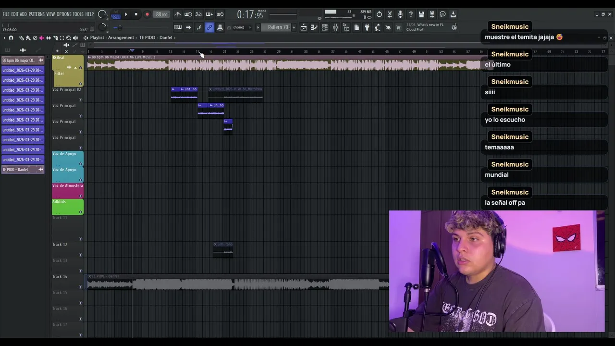Show audio clips filter in picker panel
The width and height of the screenshot is (615, 346).
(x=23, y=50)
